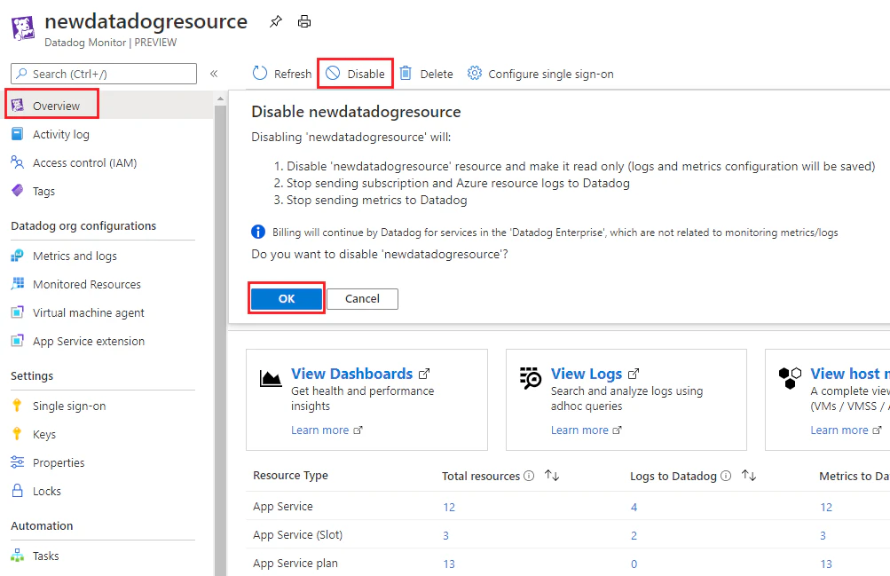Open the View Logs link

(587, 374)
